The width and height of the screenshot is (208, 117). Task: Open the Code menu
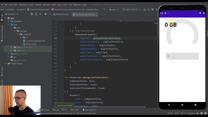pyautogui.click(x=31, y=5)
